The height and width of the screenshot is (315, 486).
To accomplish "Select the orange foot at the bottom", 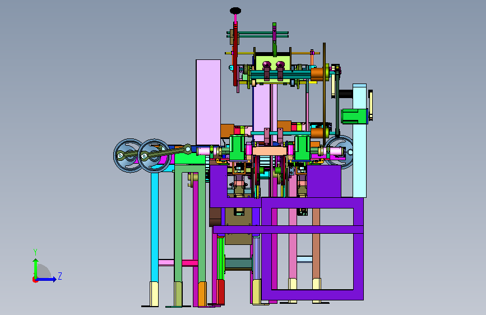I will coord(202,294).
